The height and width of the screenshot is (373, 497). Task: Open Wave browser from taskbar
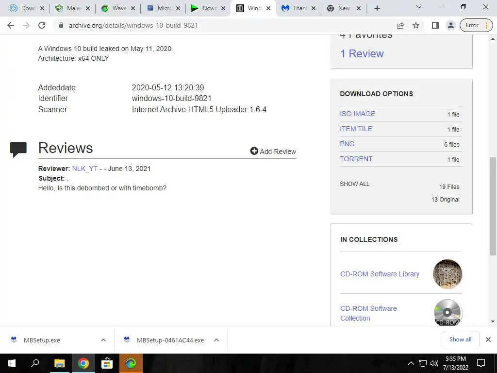131,363
